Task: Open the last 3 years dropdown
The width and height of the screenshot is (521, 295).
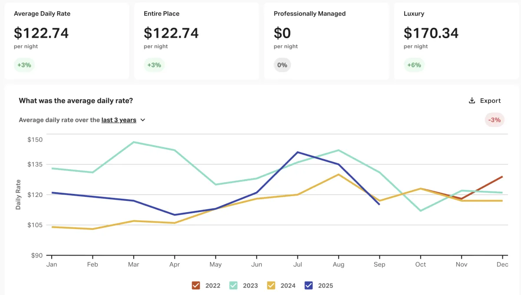Action: 119,120
